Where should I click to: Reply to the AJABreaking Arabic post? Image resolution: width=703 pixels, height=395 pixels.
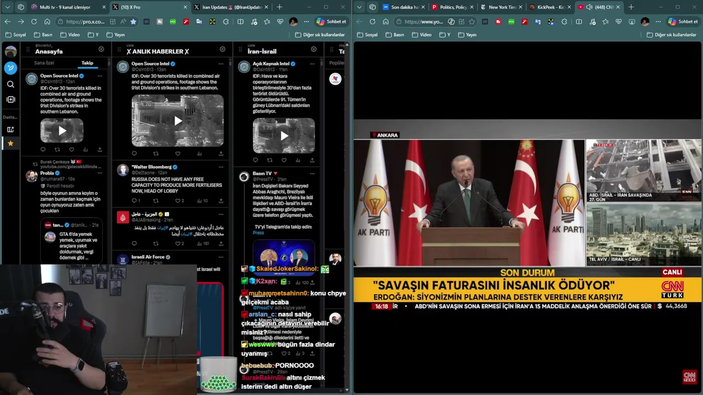pyautogui.click(x=134, y=244)
